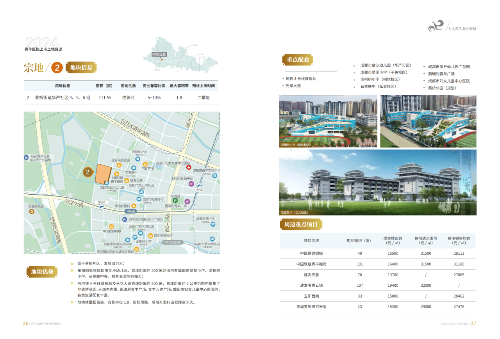Click the 蔡桥站 metro icon on the map

pos(102,207)
